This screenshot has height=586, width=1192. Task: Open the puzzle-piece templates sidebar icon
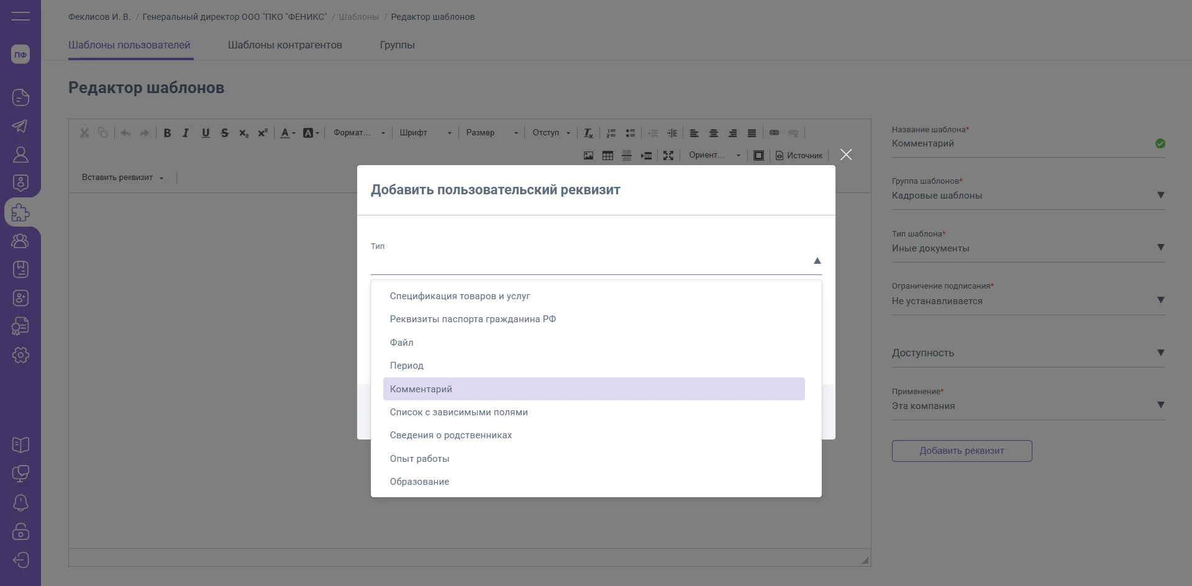(x=20, y=212)
